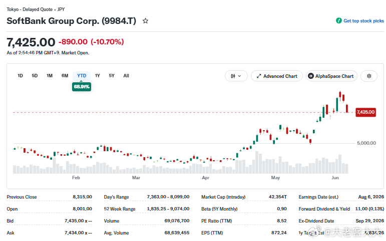Switch chart to 6M range
The image size is (386, 241).
coord(65,75)
